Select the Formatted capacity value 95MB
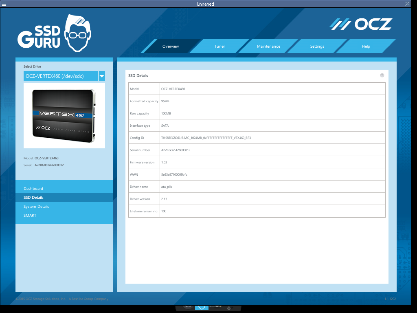 (165, 101)
